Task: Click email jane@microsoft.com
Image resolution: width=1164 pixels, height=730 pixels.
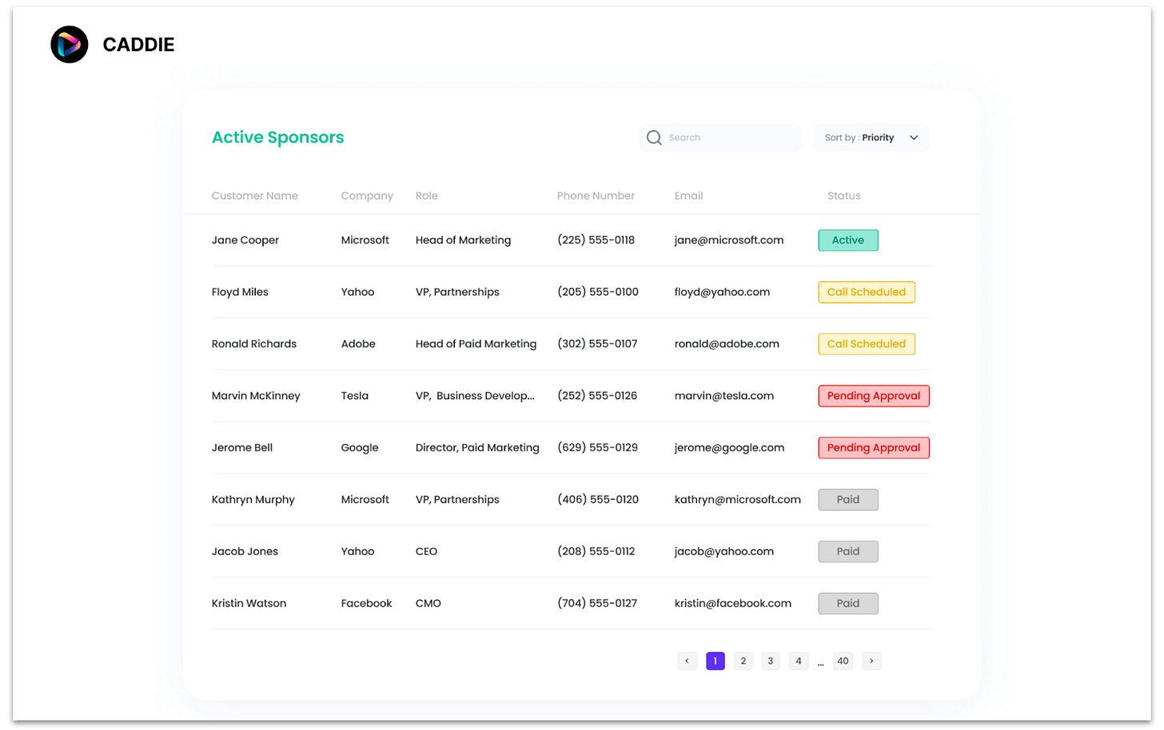Action: (728, 240)
